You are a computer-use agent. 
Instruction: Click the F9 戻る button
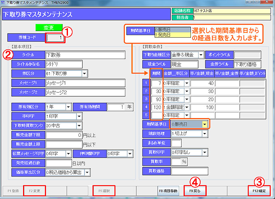(195, 191)
